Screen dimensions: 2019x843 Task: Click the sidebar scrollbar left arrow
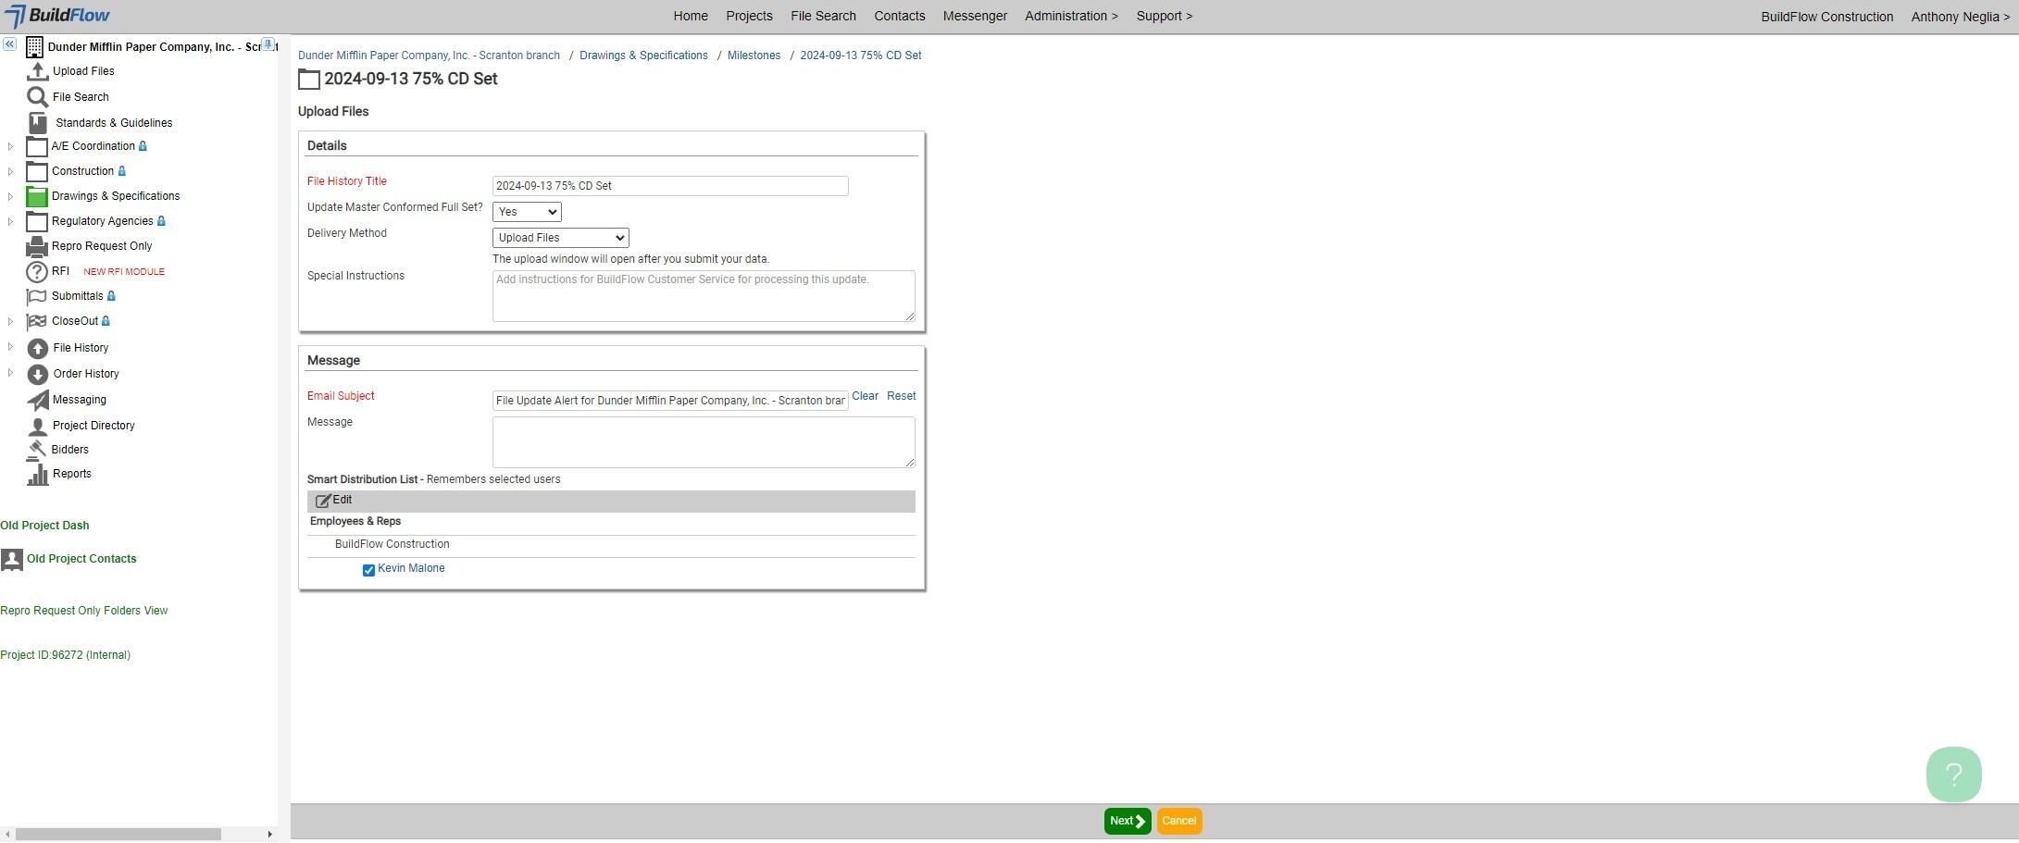[x=7, y=835]
